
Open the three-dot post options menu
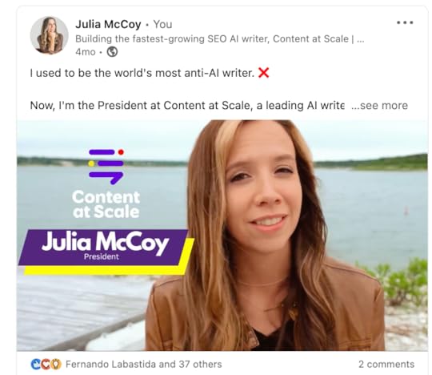tap(405, 22)
